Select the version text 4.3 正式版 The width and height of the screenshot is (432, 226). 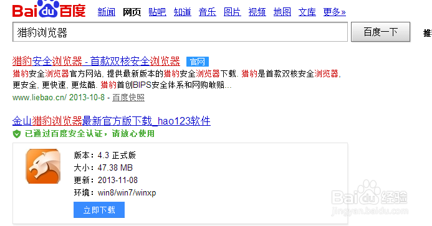click(117, 155)
